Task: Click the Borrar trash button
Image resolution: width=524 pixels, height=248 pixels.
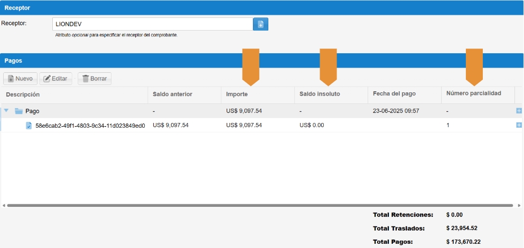Action: pyautogui.click(x=95, y=79)
